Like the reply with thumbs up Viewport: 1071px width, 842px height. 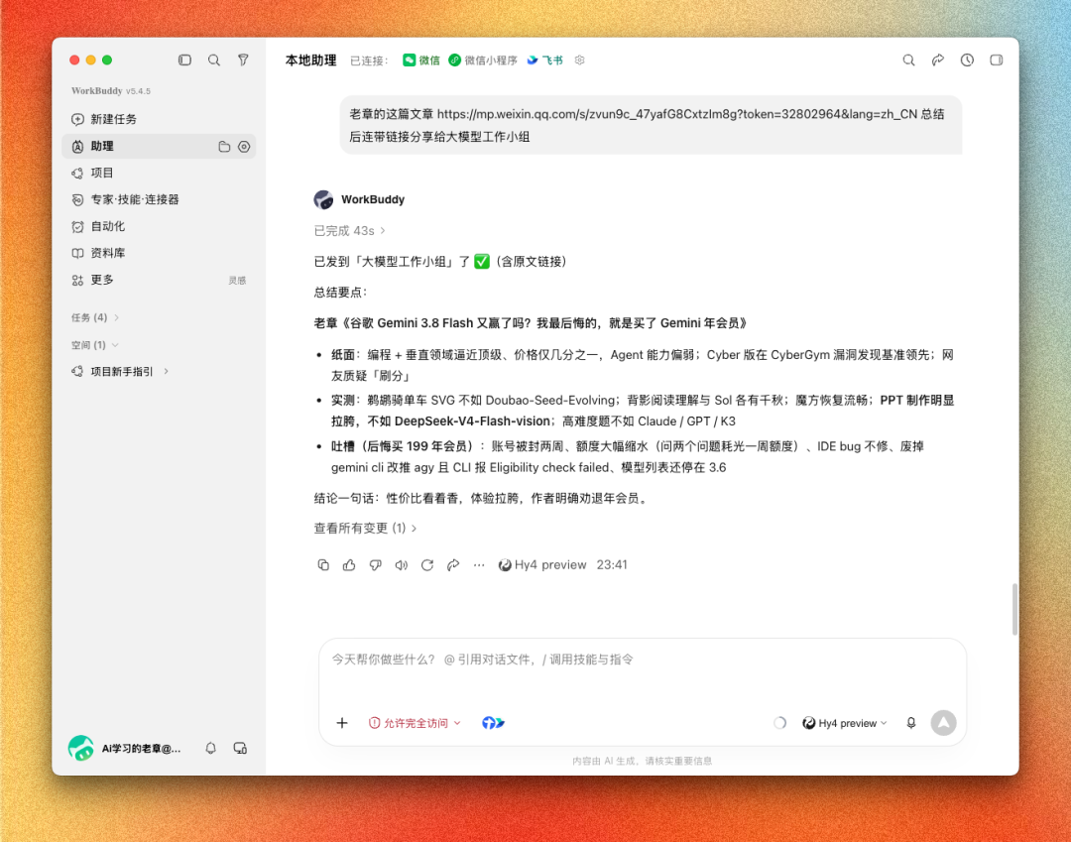[349, 564]
